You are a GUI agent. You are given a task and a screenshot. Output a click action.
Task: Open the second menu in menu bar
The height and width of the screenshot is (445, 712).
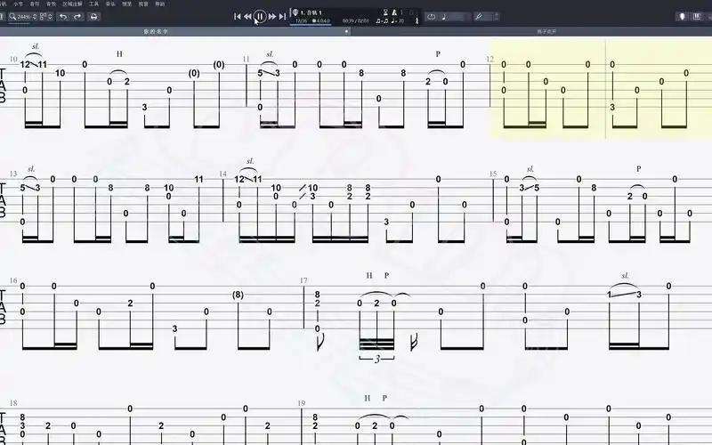tap(18, 4)
